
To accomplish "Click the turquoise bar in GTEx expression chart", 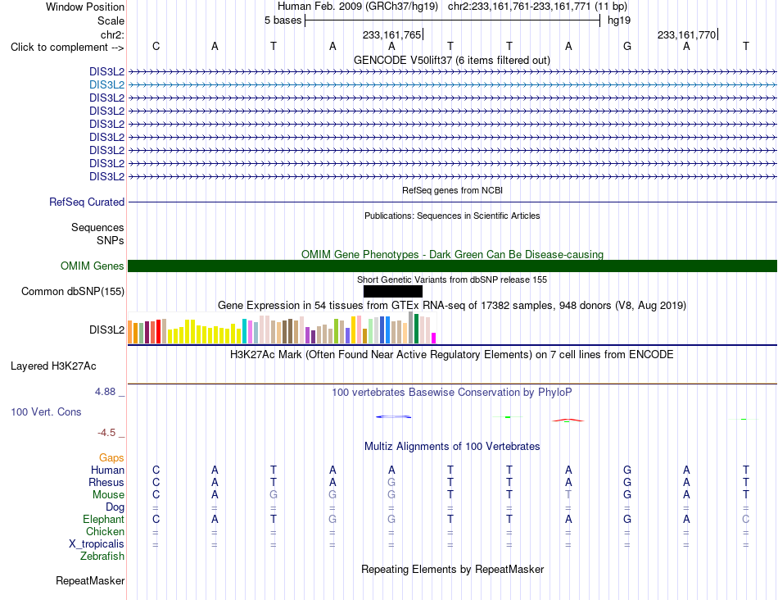I will [x=244, y=331].
